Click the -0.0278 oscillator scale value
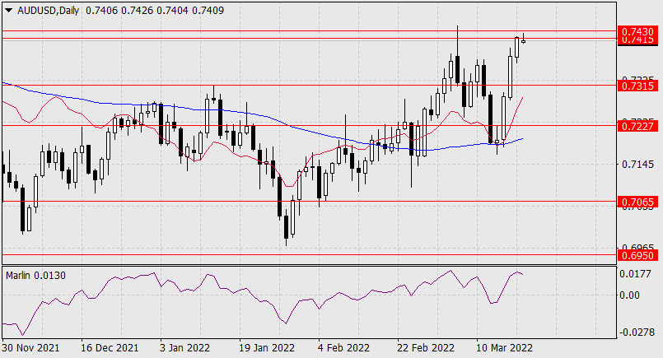Screen dimensions: 663x358 (x=637, y=332)
